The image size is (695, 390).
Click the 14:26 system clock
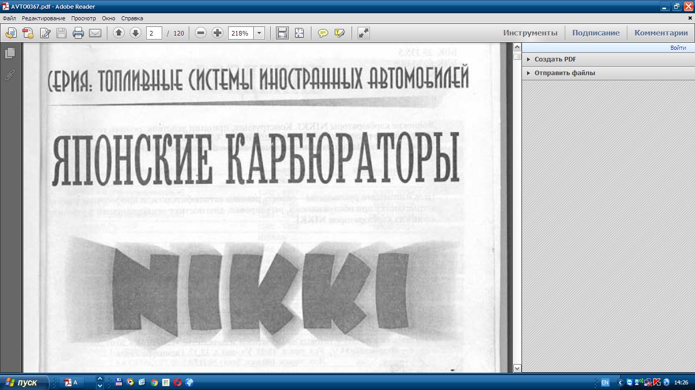click(681, 382)
